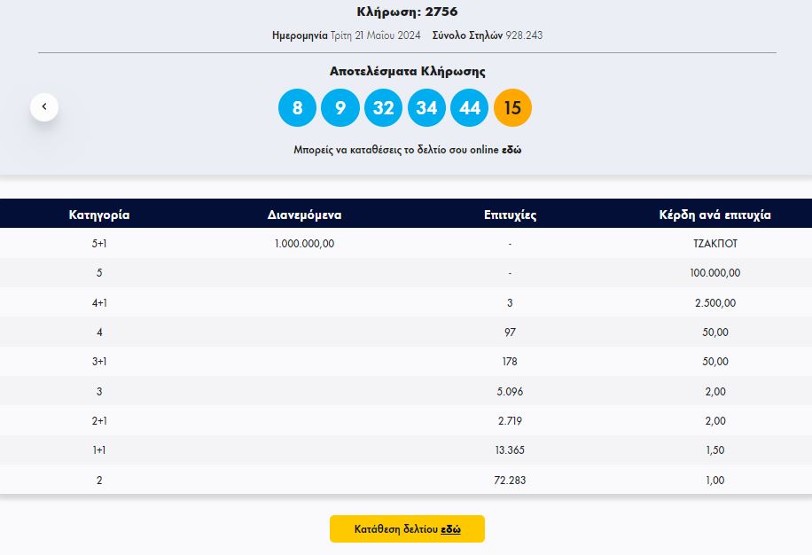The height and width of the screenshot is (555, 812).
Task: Click the 'Κλήρωση: 2756' title
Action: click(406, 12)
